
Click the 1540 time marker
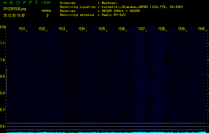pyautogui.click(x=201, y=29)
